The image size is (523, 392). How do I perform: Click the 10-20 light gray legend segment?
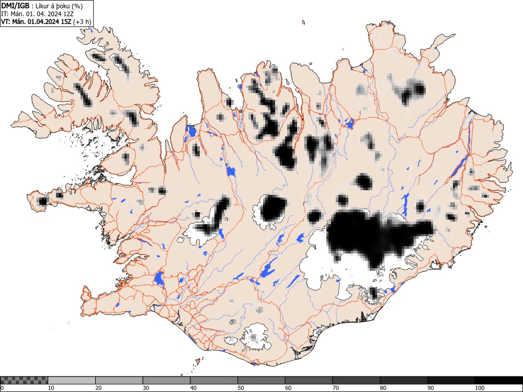[72, 381]
